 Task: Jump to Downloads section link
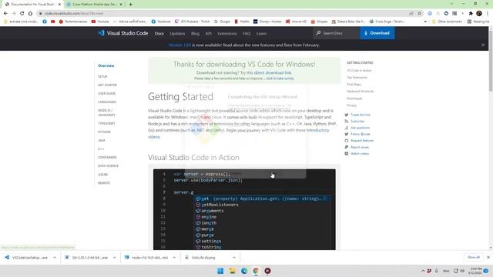pyautogui.click(x=354, y=98)
